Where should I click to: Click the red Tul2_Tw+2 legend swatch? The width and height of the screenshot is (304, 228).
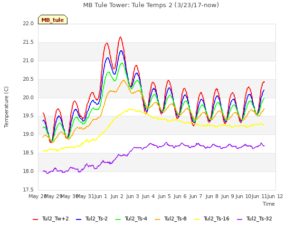(x=35, y=219)
